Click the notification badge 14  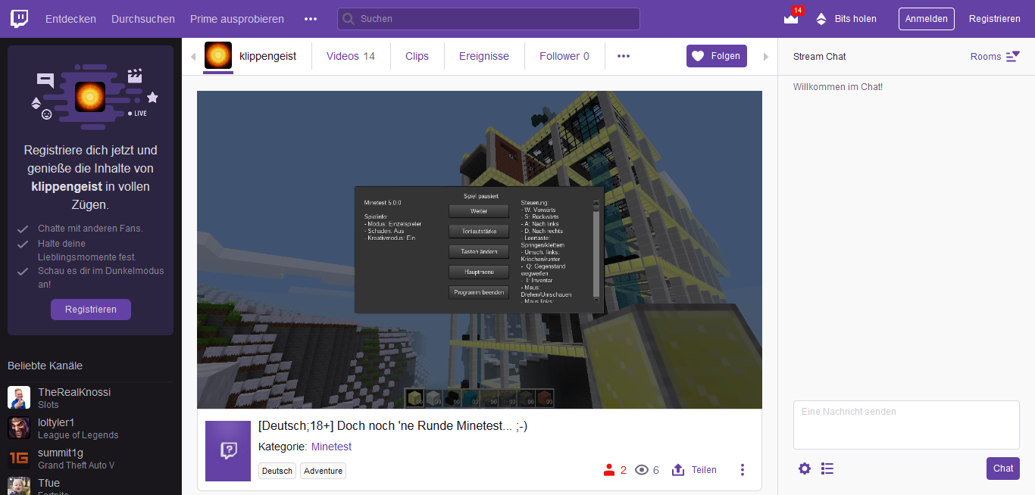pos(797,11)
